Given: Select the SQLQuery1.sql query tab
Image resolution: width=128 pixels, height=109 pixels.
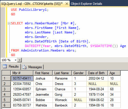Looking at the screenshot, I should (x=32, y=4).
